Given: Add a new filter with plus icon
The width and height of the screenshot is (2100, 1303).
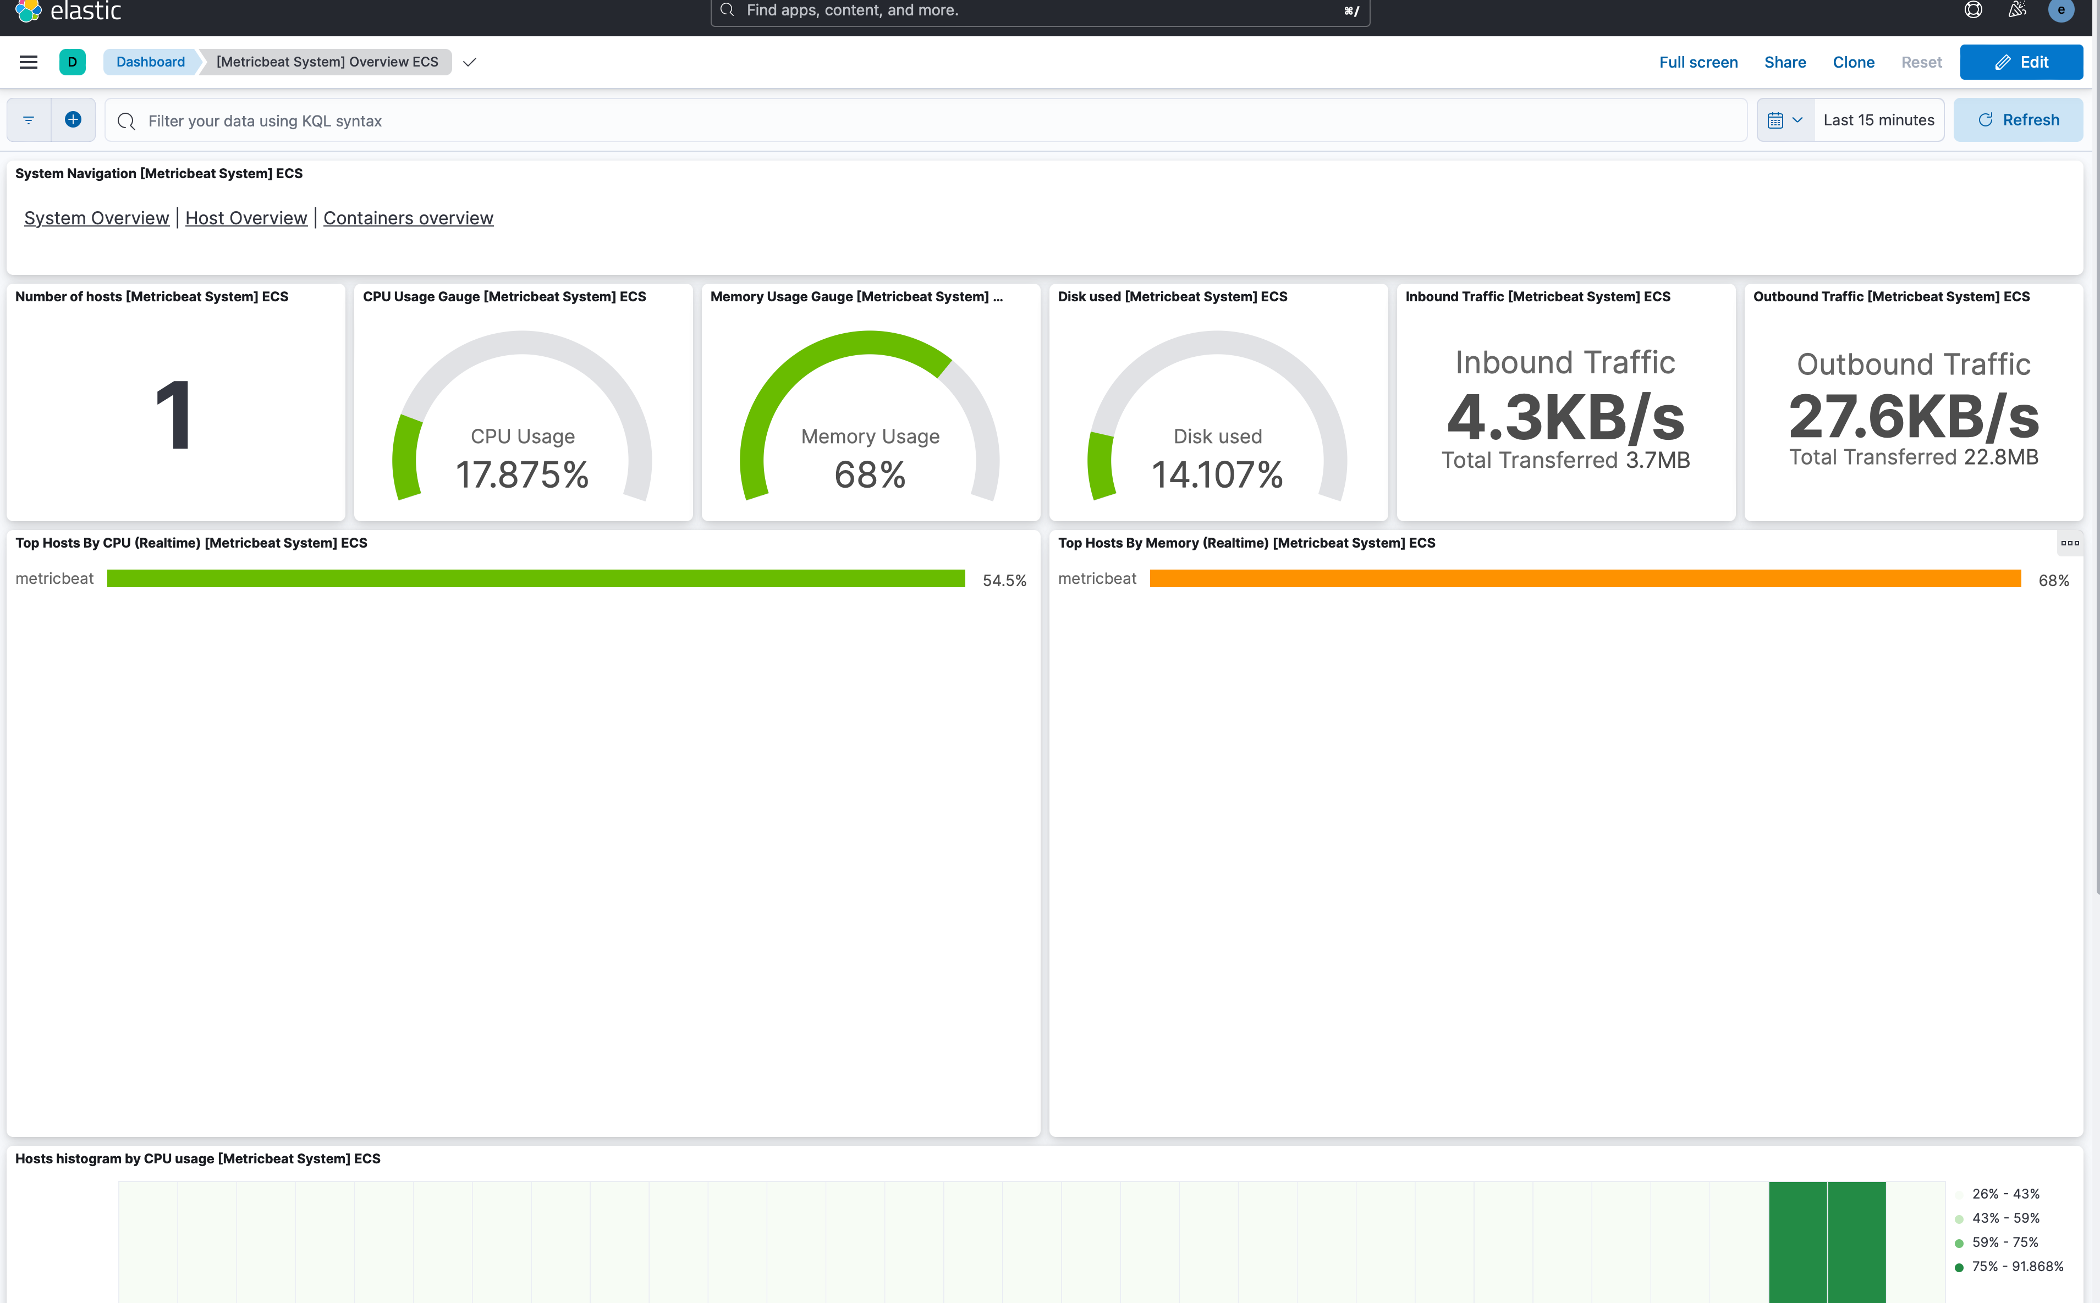Looking at the screenshot, I should click(x=73, y=120).
